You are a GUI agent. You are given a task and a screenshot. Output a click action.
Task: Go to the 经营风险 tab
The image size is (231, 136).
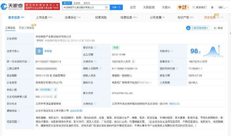(101, 18)
